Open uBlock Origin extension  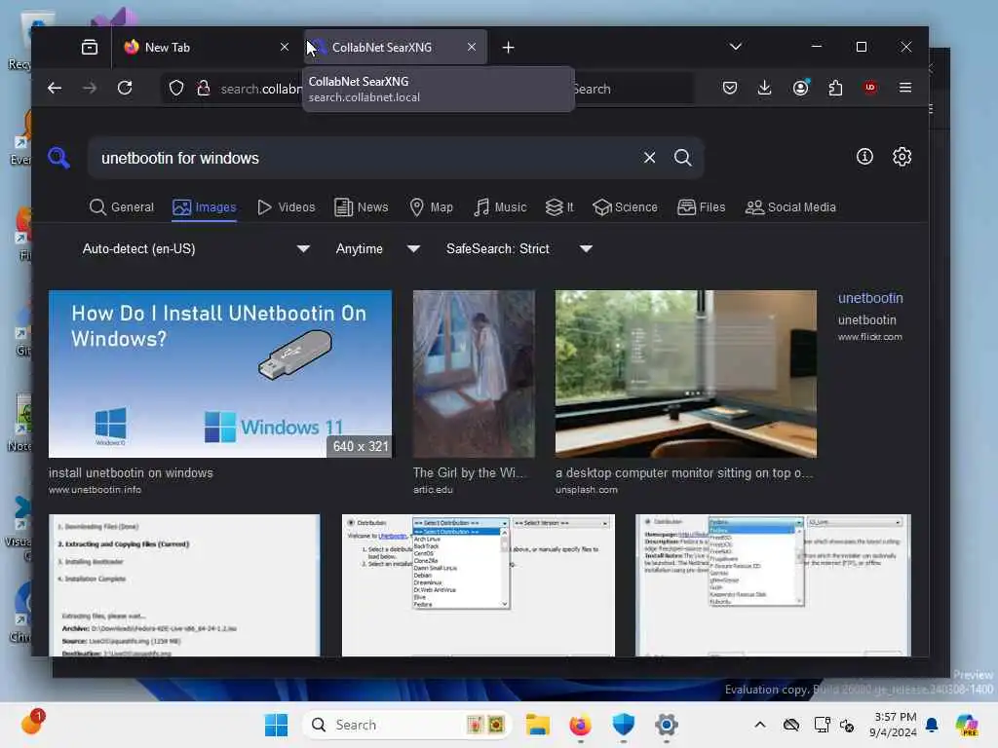[870, 88]
